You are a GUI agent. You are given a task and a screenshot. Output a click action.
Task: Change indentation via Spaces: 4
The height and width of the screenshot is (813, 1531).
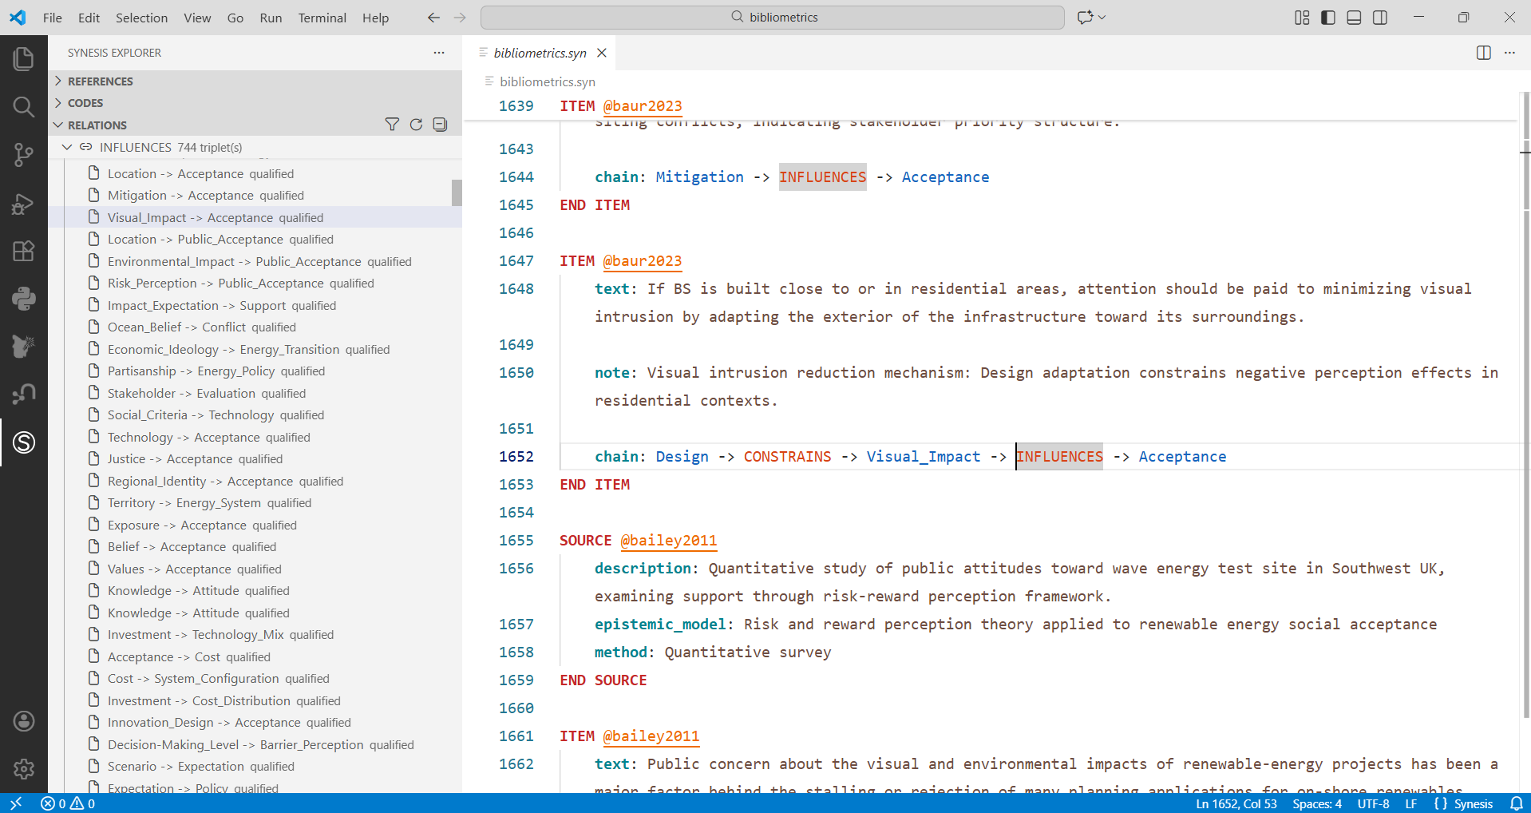tap(1317, 803)
